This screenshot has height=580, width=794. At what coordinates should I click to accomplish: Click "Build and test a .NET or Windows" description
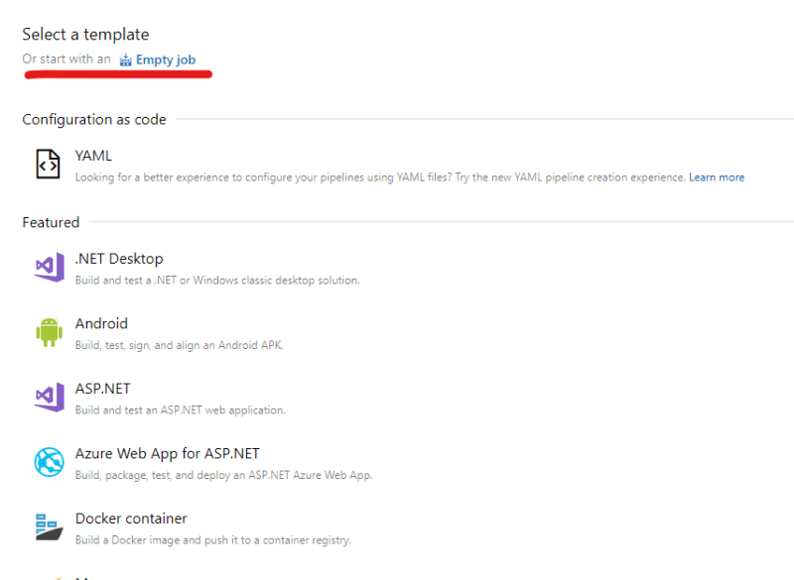(x=217, y=281)
